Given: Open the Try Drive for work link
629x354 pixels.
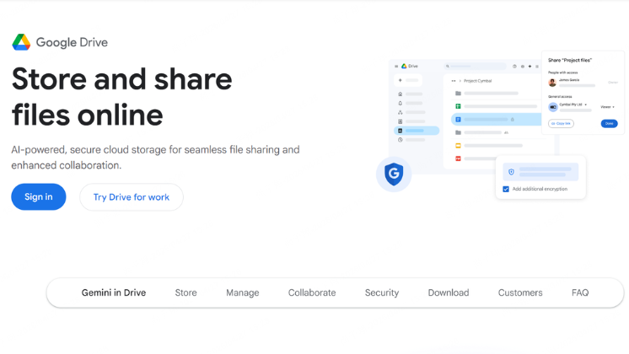Looking at the screenshot, I should pos(132,197).
